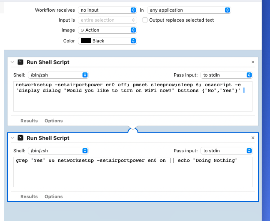Image resolution: width=270 pixels, height=221 pixels.
Task: Click the second Run Shell Script terminal icon
Action: click(x=20, y=138)
